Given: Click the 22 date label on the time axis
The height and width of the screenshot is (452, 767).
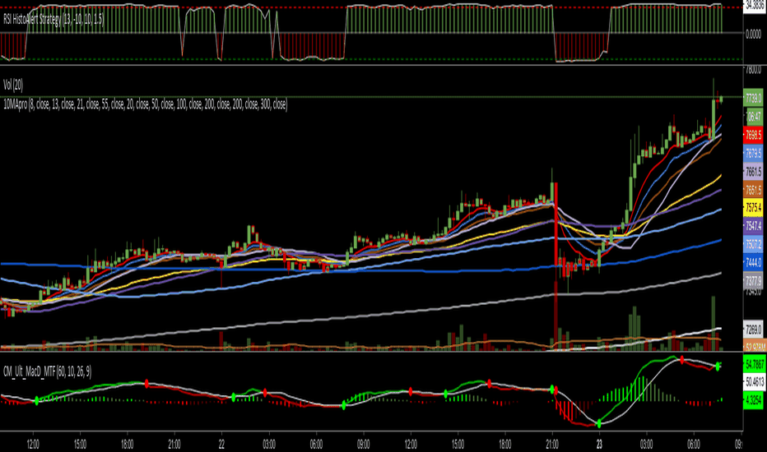Looking at the screenshot, I should pos(221,444).
